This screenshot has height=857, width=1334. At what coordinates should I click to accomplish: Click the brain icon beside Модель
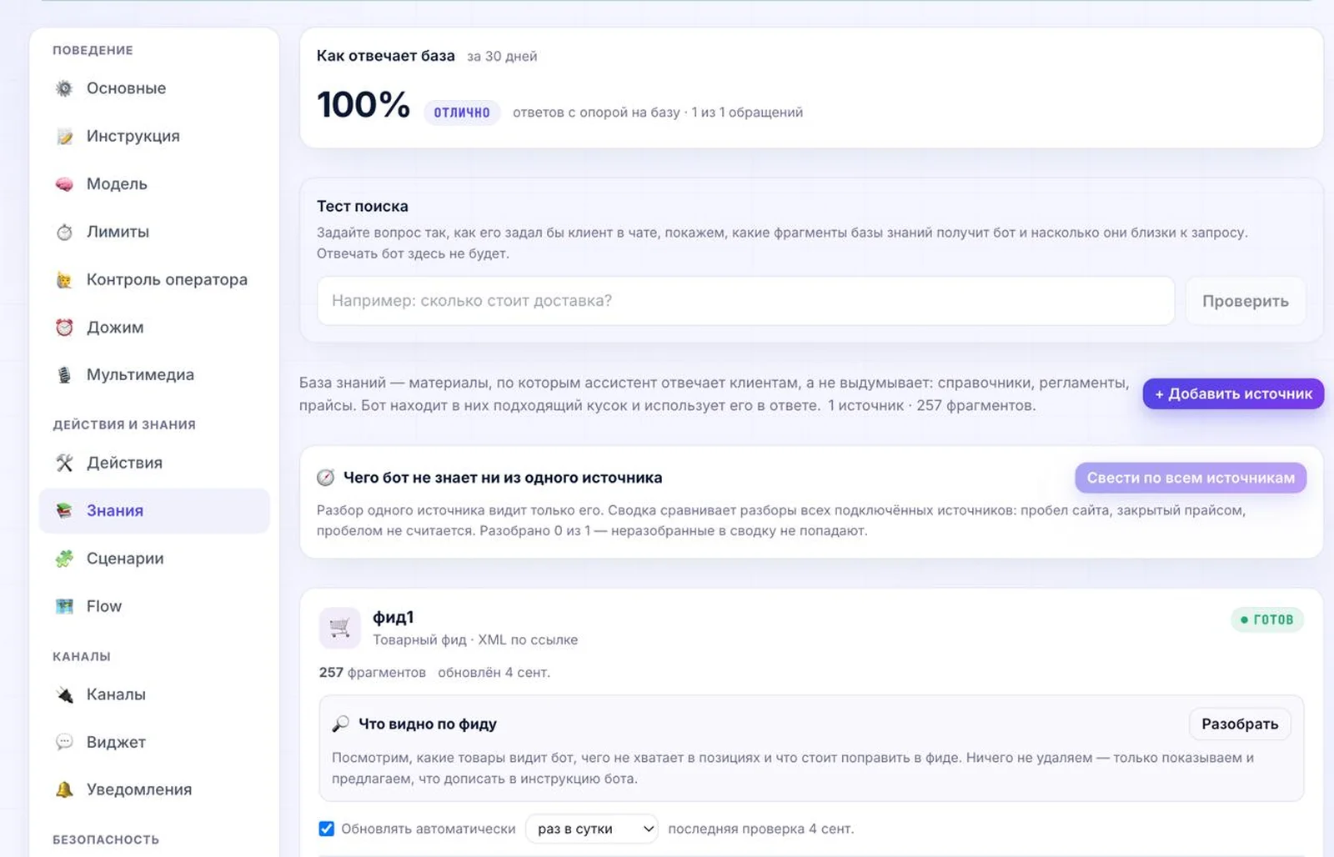click(64, 184)
